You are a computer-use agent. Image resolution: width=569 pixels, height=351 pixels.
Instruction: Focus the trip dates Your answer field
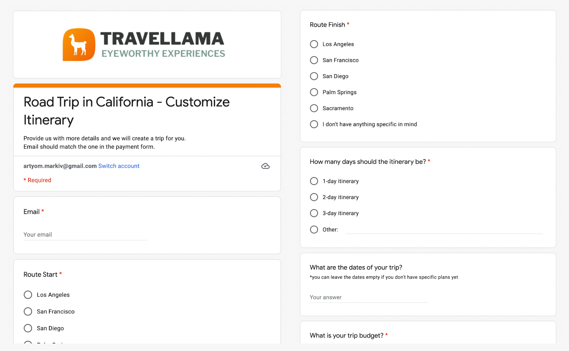pyautogui.click(x=369, y=298)
